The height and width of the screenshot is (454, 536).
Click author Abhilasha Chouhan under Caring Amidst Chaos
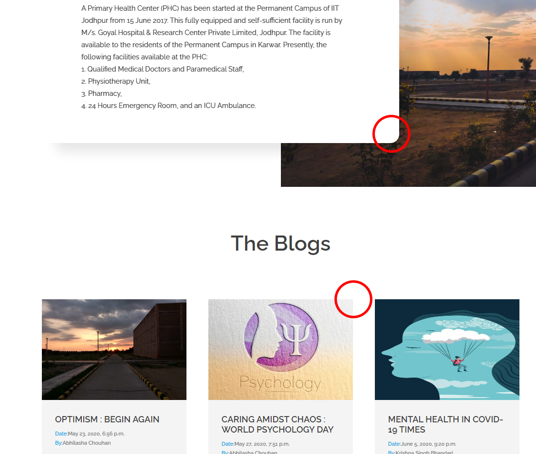tap(249, 452)
